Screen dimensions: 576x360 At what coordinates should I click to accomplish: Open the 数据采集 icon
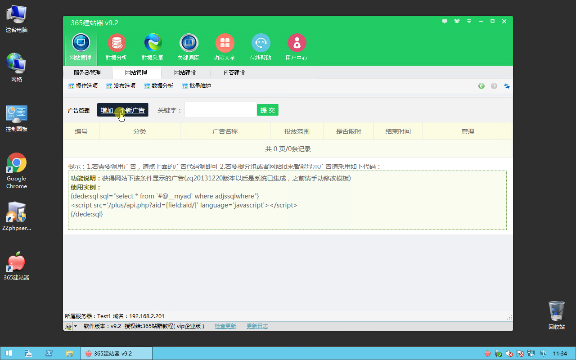tap(153, 47)
